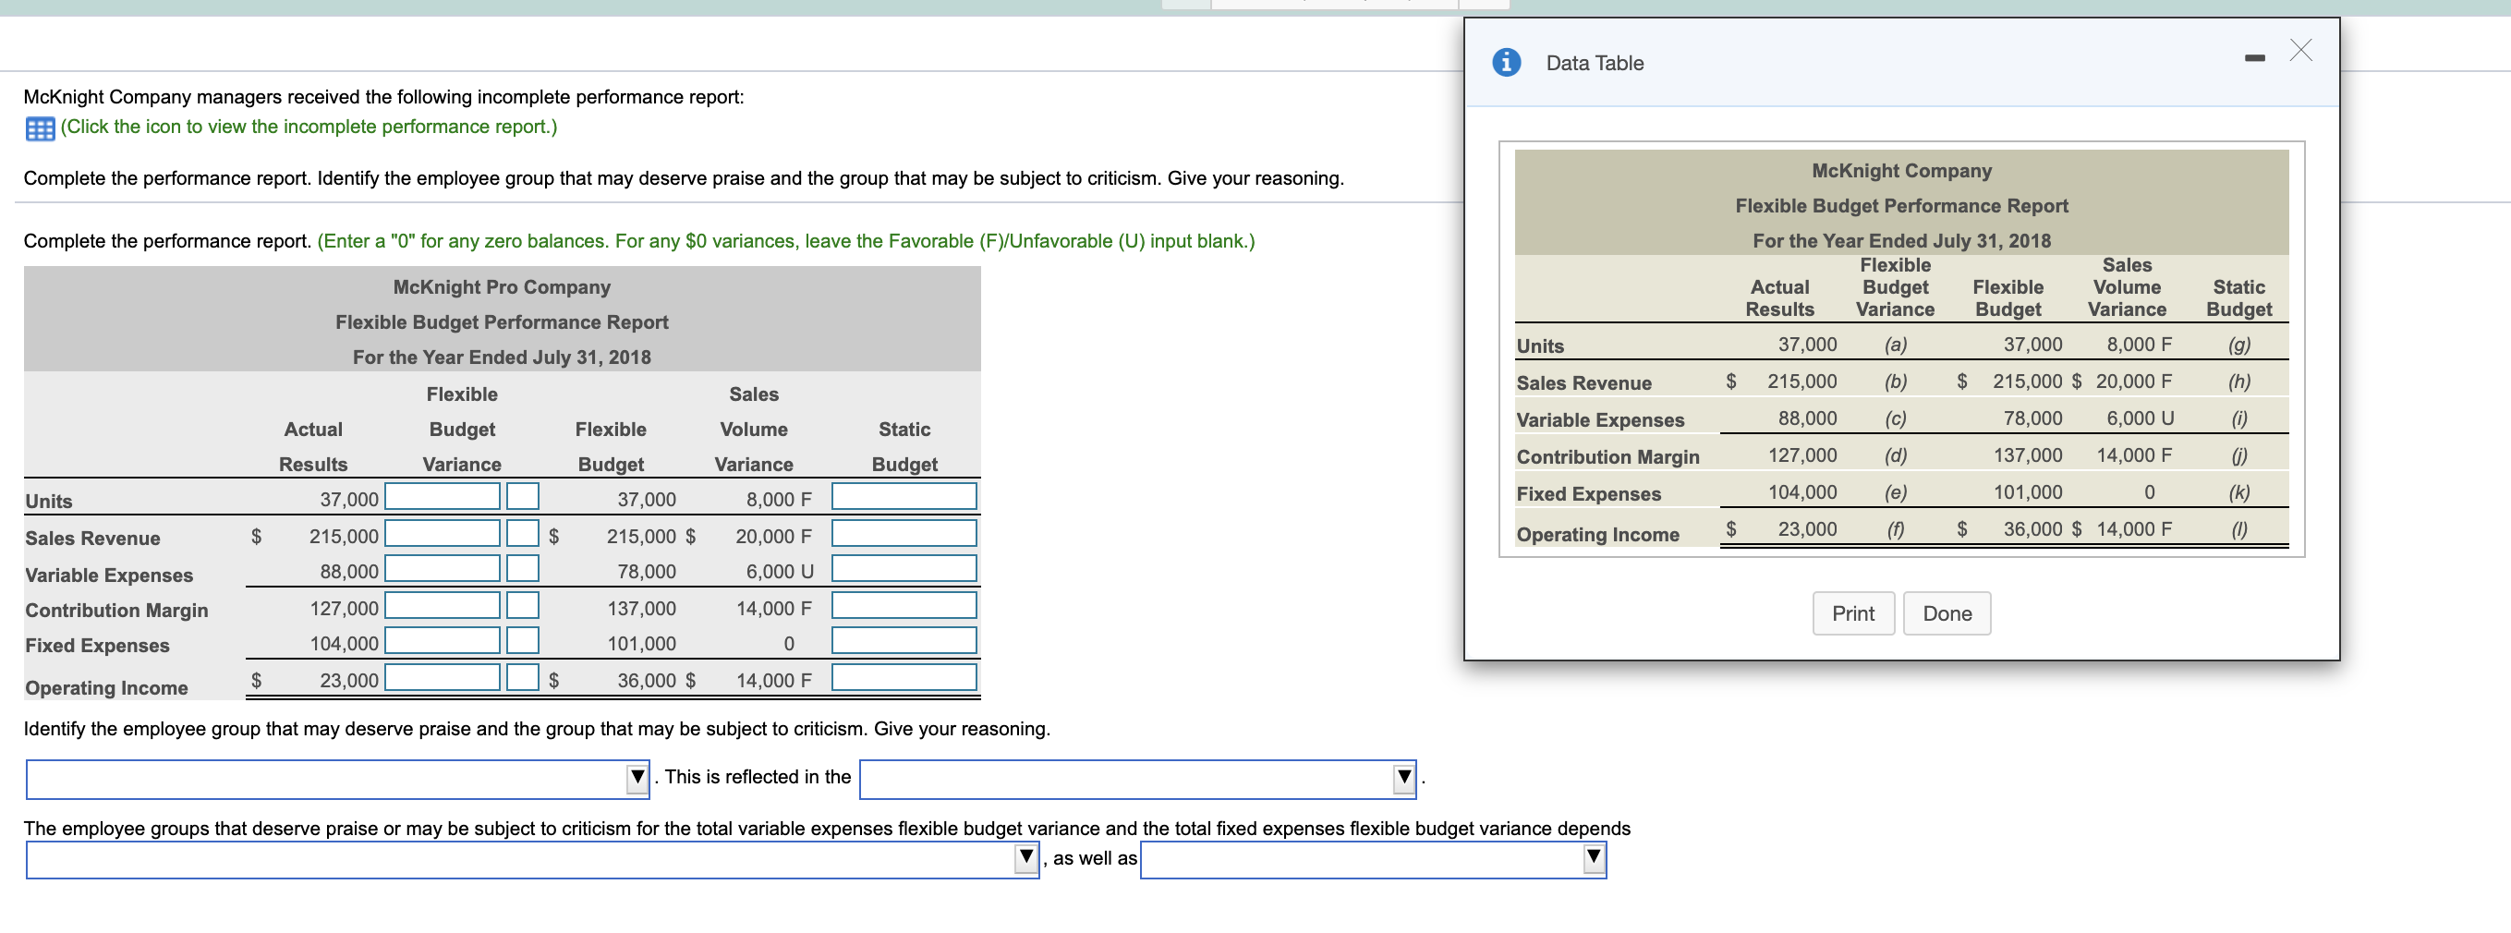
Task: Click '20,000 F' sales volume variance in main report
Action: tap(773, 536)
